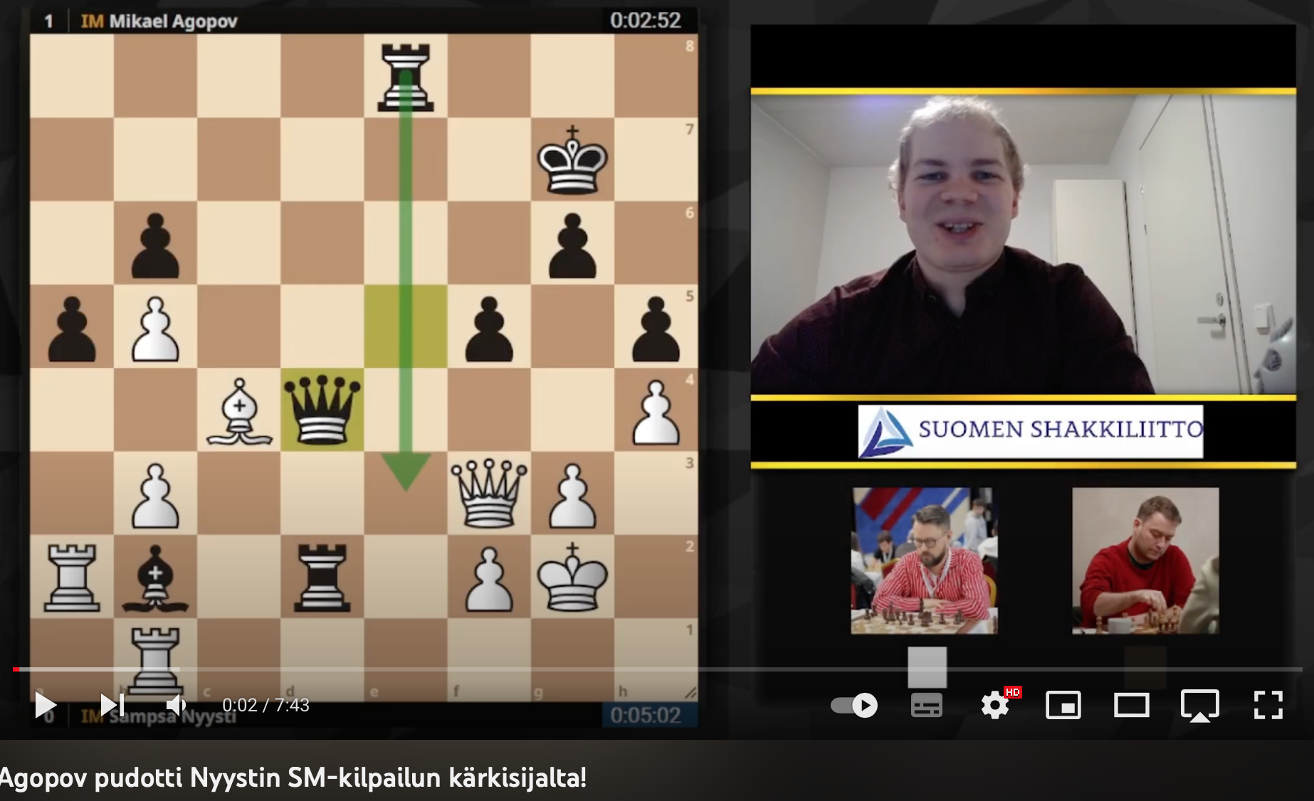The width and height of the screenshot is (1314, 801).
Task: Click the video title 'Agopov pudotti Nyystin'
Action: coord(293,778)
